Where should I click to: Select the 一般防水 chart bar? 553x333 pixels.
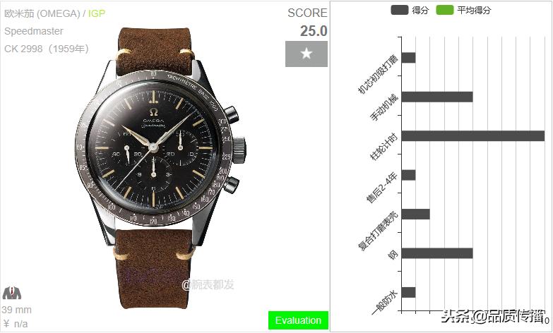pos(408,293)
